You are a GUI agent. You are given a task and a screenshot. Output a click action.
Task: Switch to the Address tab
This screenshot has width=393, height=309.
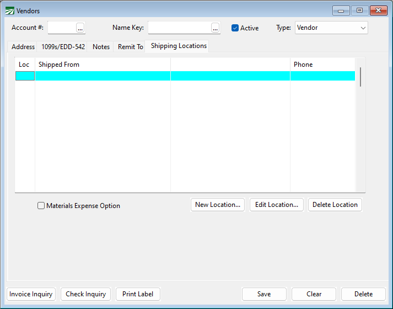tap(23, 47)
